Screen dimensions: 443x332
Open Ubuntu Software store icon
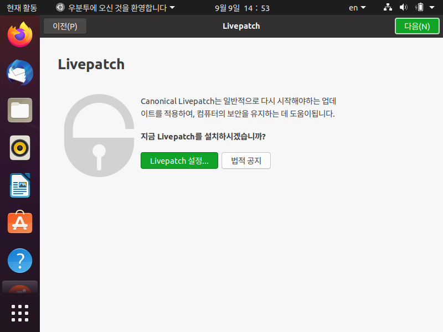click(x=20, y=222)
